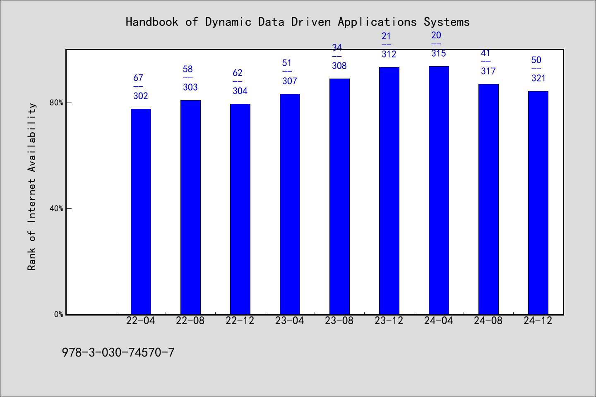
Task: Click the value 50 above the 24-12 bar
Action: tap(536, 60)
